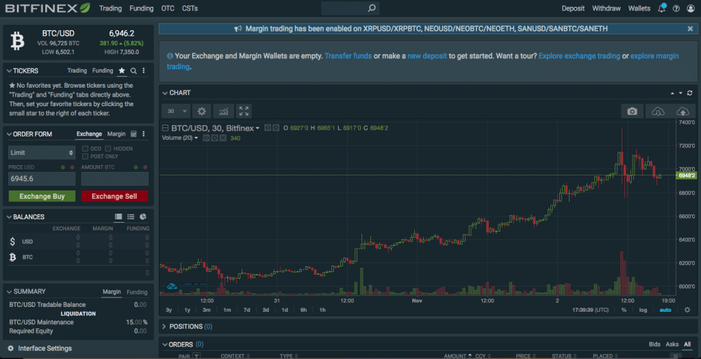Screen dimensions: 701x359
Task: Enable the OCO checkbox
Action: pos(85,149)
